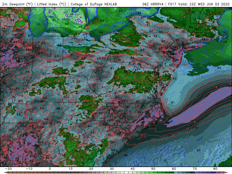Click the 60 label on the color scale
232x174 pixels.
[174, 169]
